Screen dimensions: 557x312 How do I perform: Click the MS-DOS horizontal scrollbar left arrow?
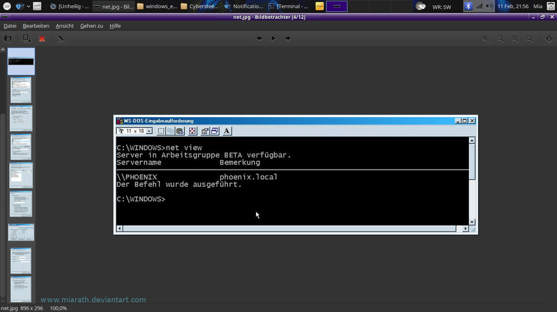120,228
